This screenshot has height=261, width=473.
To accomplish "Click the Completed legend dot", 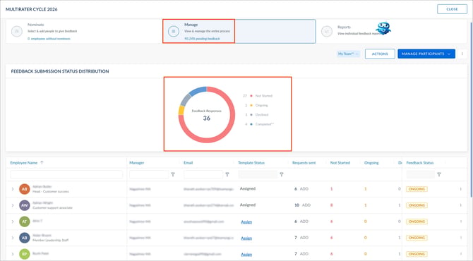I will pos(251,124).
